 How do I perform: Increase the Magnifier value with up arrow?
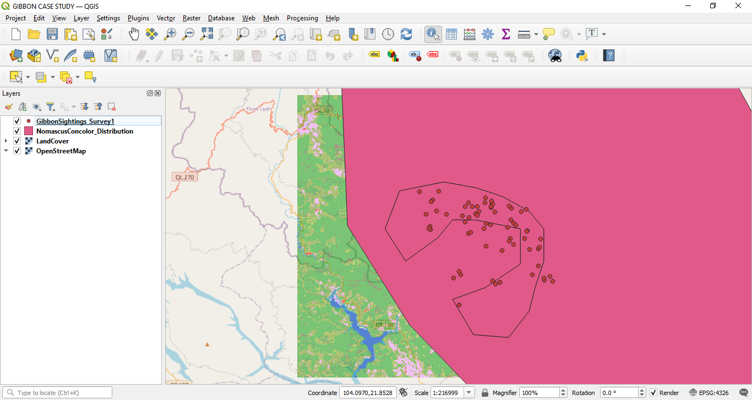(x=563, y=390)
